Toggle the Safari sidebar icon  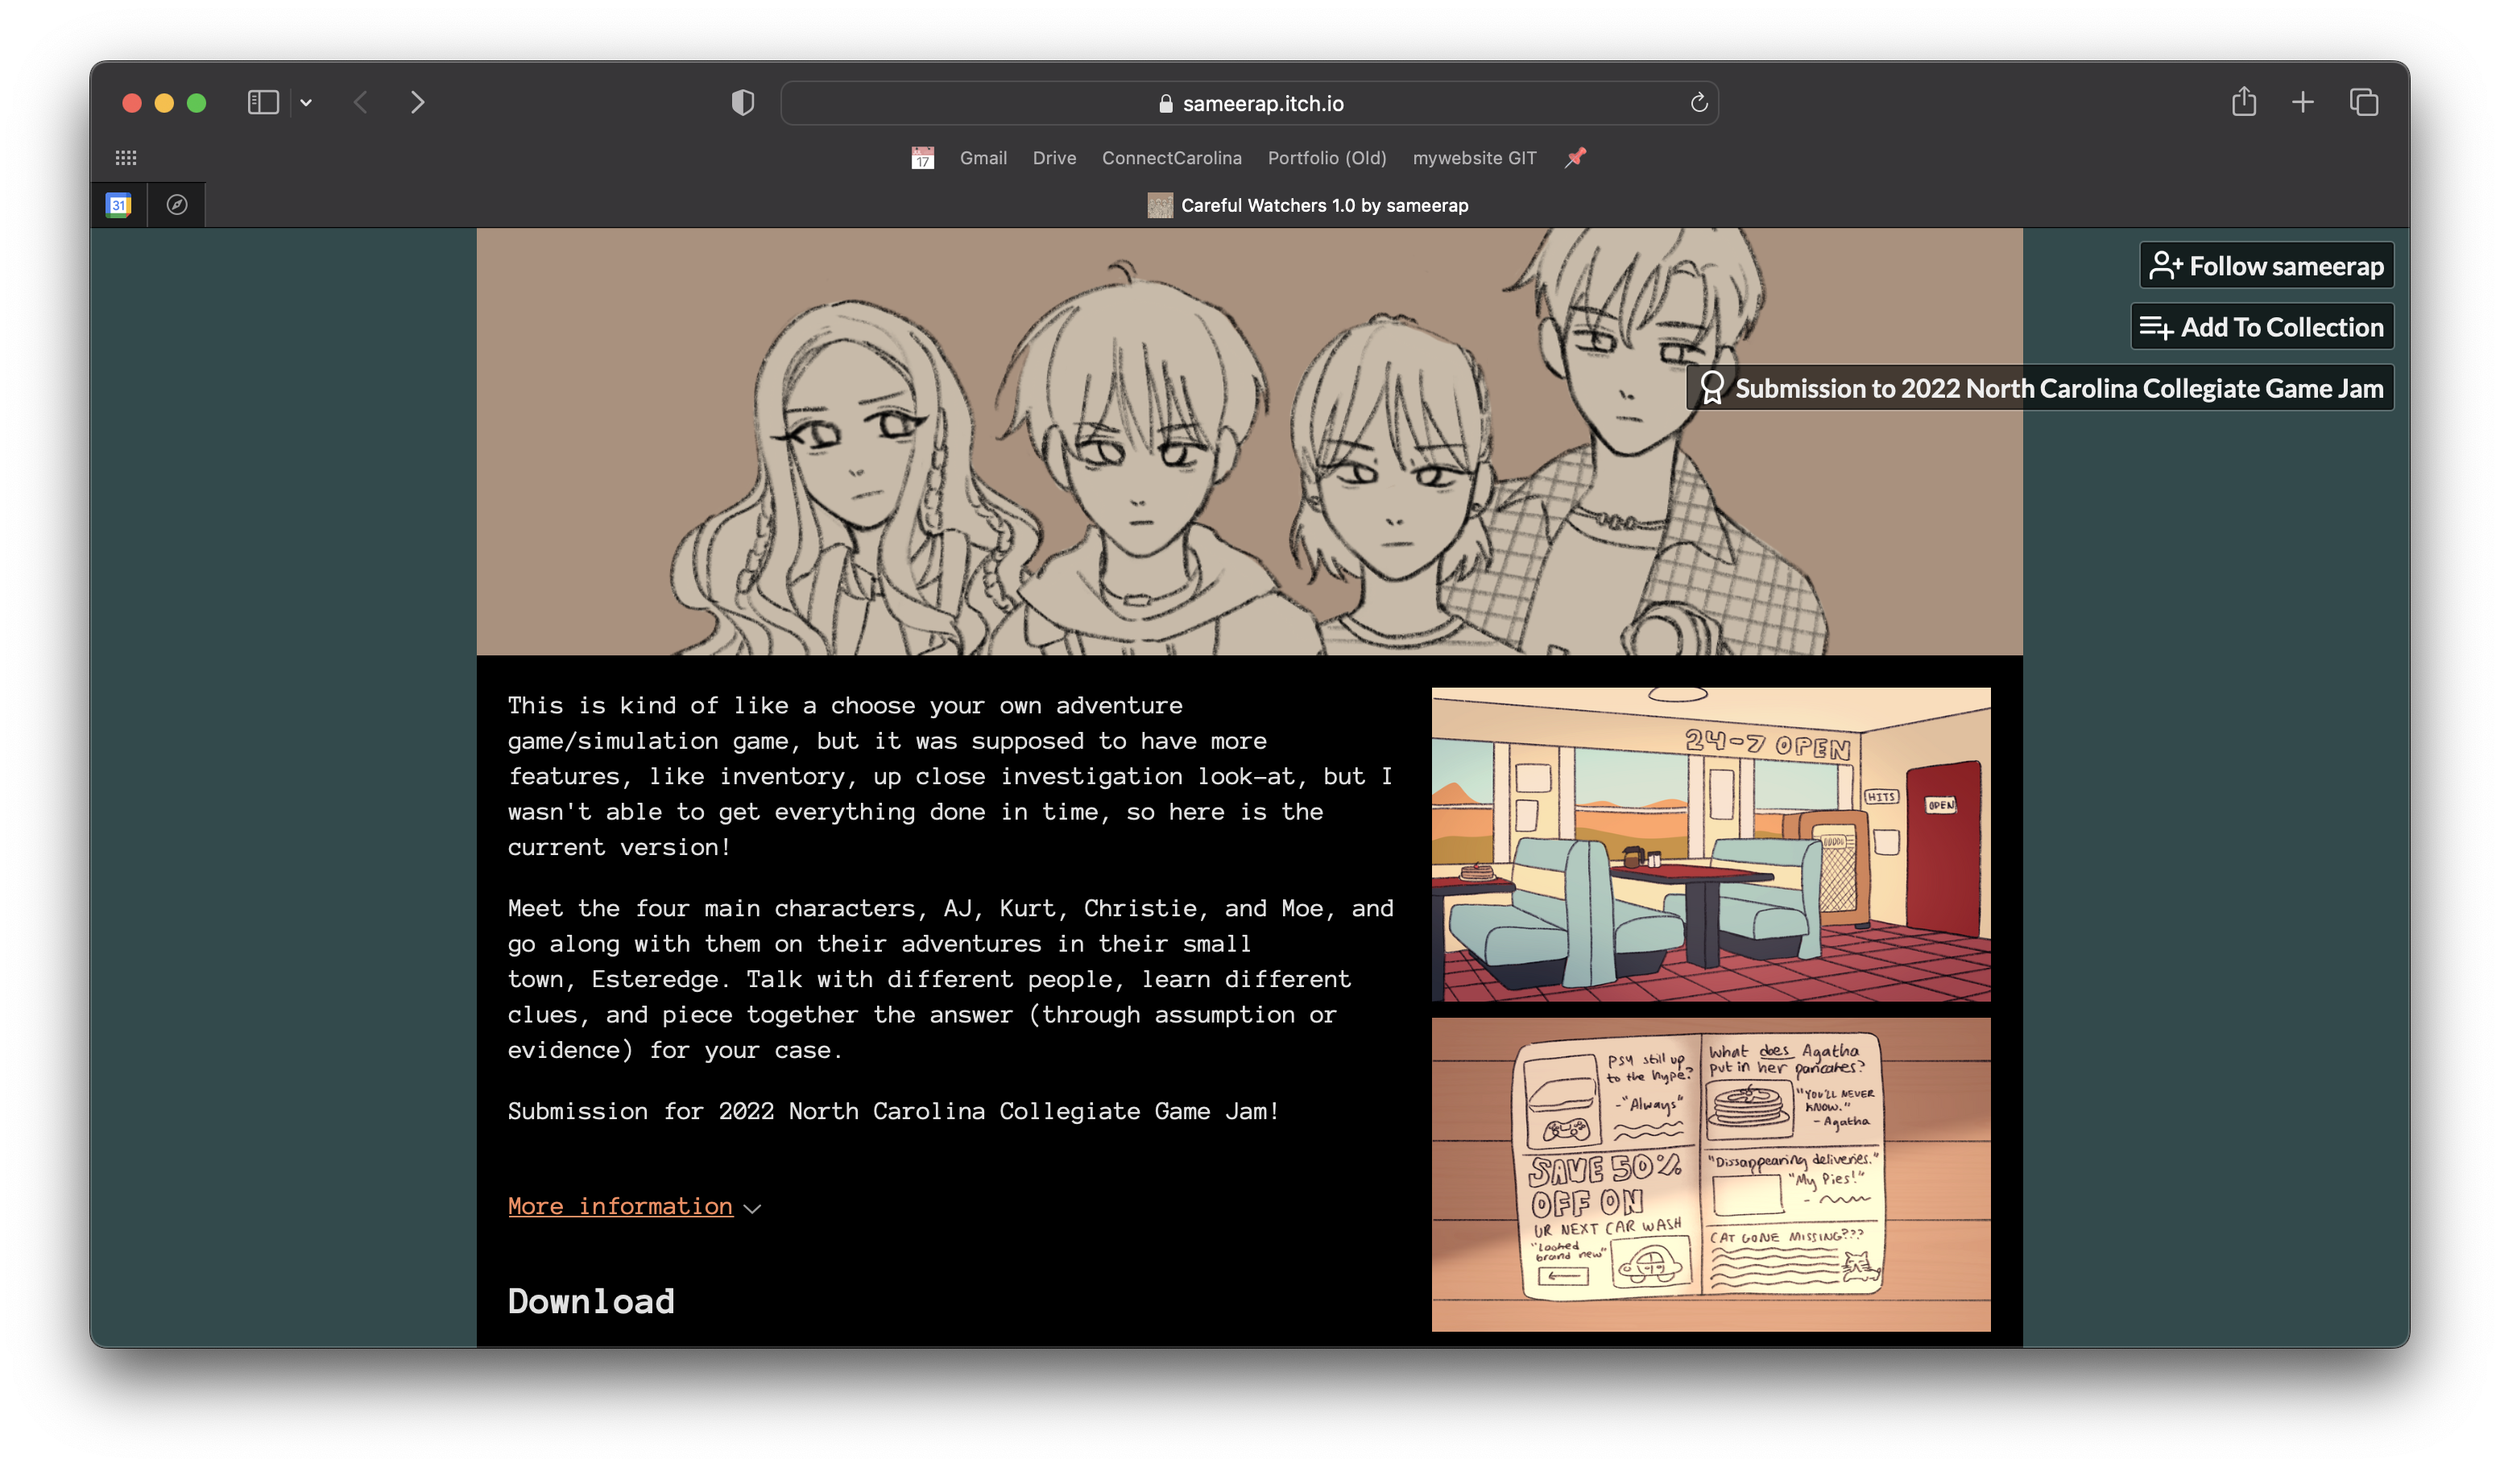(263, 102)
